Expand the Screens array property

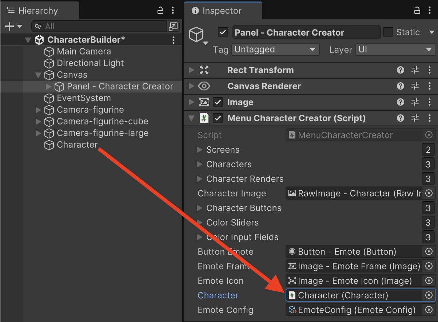pyautogui.click(x=199, y=150)
